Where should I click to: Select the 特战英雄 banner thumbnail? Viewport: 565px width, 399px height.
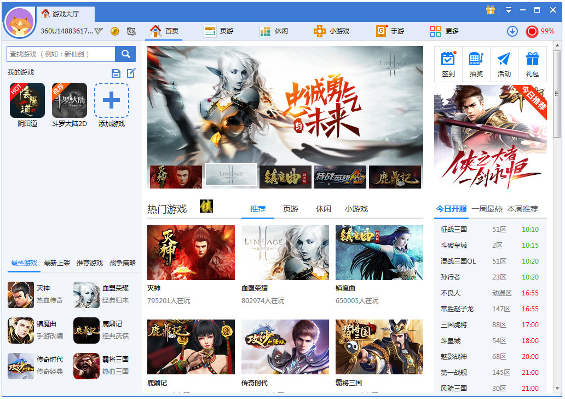(x=340, y=177)
